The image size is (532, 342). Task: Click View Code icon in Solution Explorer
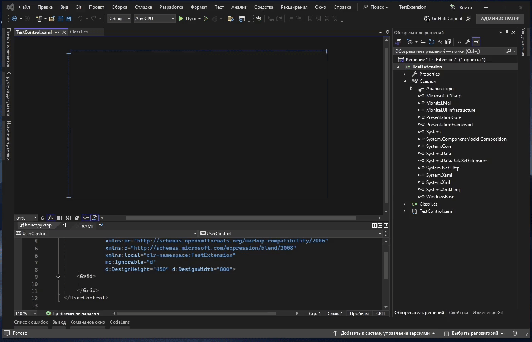tap(459, 42)
